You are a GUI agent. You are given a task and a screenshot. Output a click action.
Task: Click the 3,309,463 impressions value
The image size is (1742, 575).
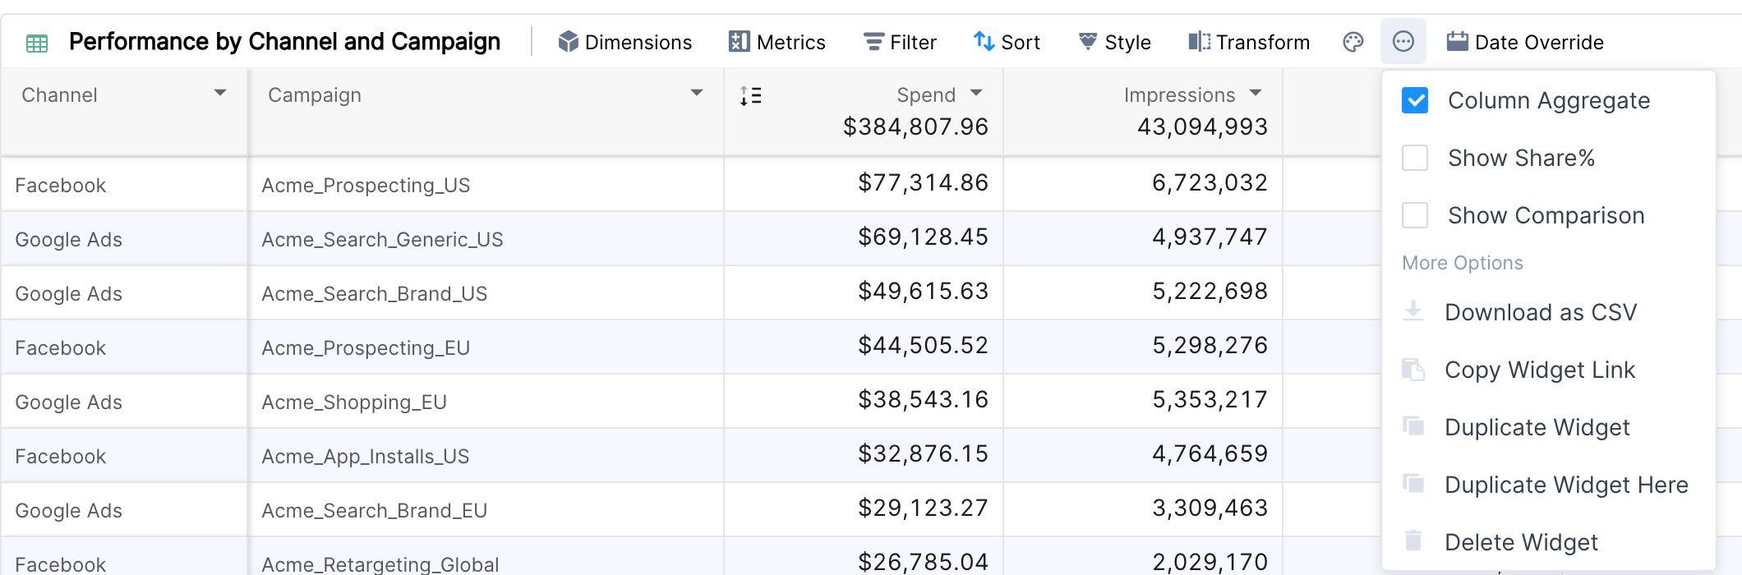tap(1210, 508)
